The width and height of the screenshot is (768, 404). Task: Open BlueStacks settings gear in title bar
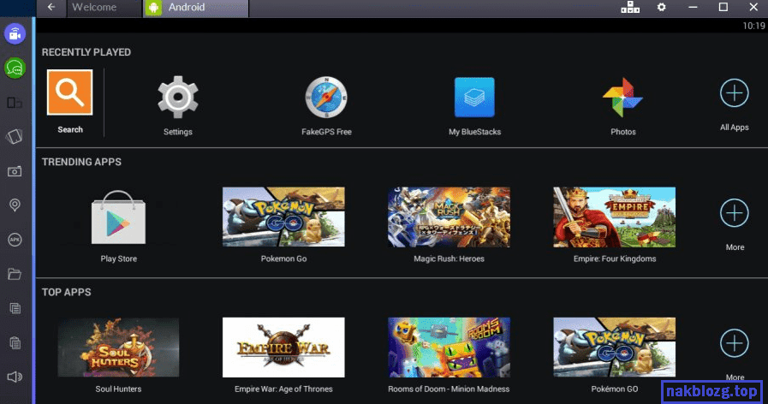click(662, 7)
